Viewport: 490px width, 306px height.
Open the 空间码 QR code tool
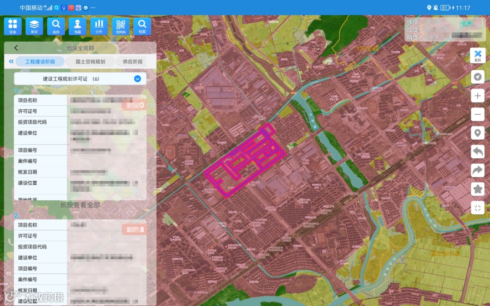pos(121,26)
